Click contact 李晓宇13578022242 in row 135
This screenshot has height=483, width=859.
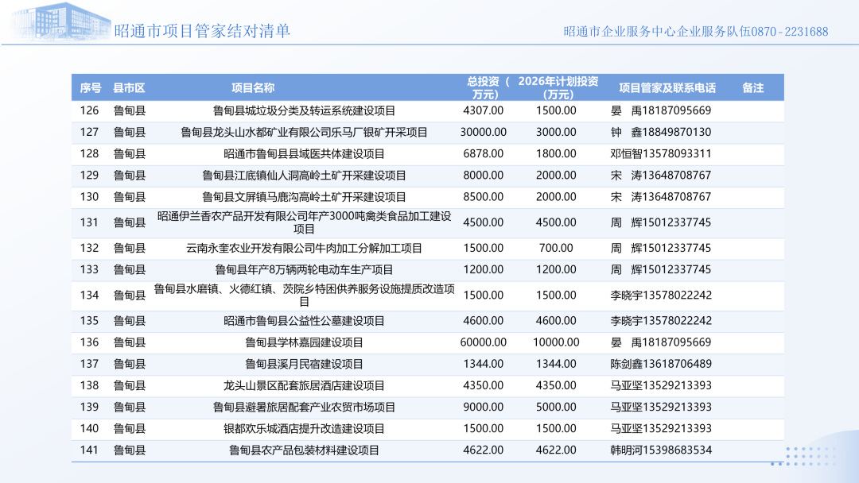tap(661, 320)
